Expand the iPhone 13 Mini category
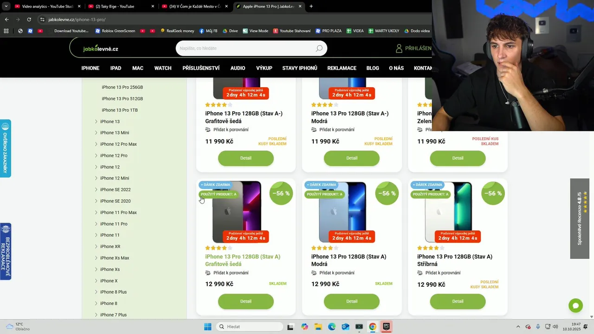Viewport: 594px width, 334px height. coord(96,133)
